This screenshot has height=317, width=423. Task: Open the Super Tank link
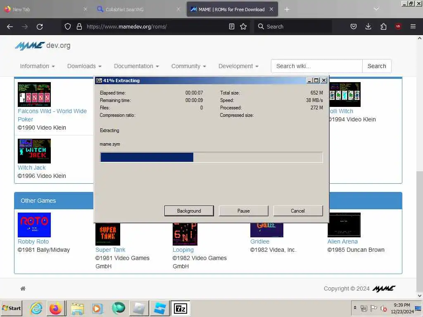110,250
